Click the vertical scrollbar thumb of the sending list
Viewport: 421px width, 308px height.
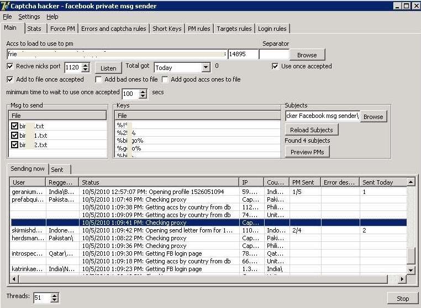tap(411, 256)
